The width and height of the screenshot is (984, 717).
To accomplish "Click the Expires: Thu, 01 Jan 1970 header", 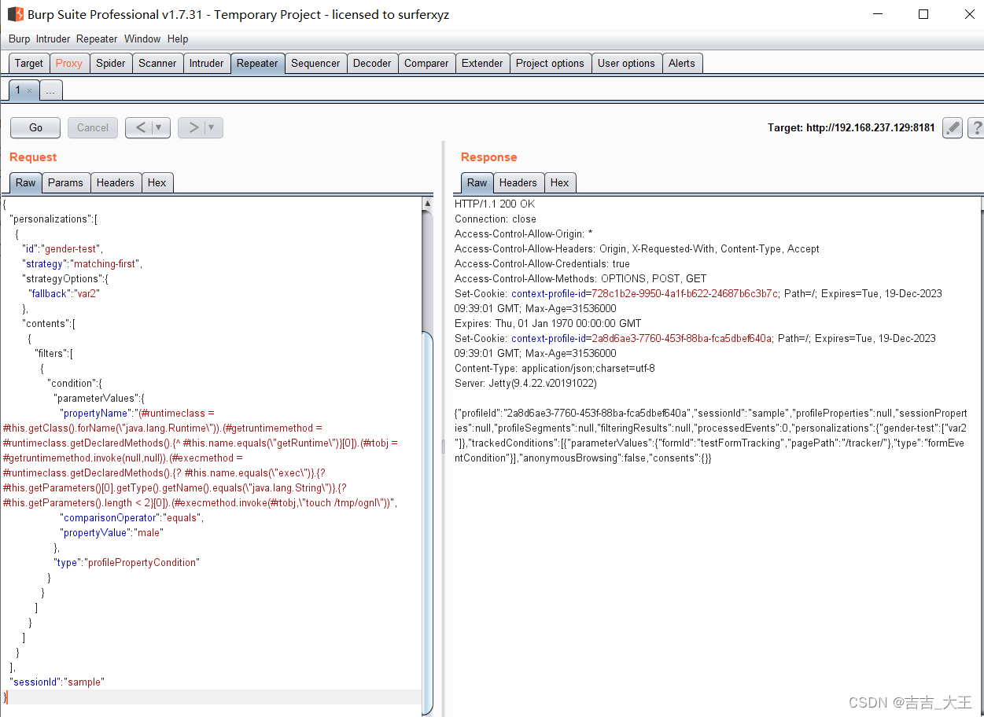I will (x=547, y=323).
